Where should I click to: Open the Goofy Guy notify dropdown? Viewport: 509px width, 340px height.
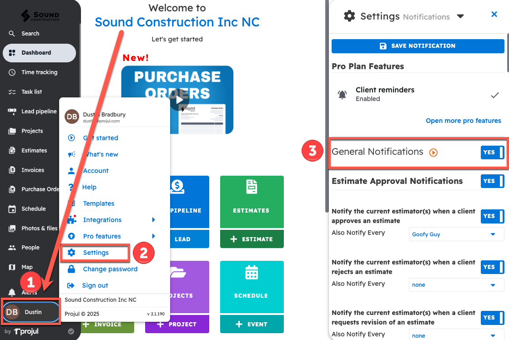tap(456, 234)
